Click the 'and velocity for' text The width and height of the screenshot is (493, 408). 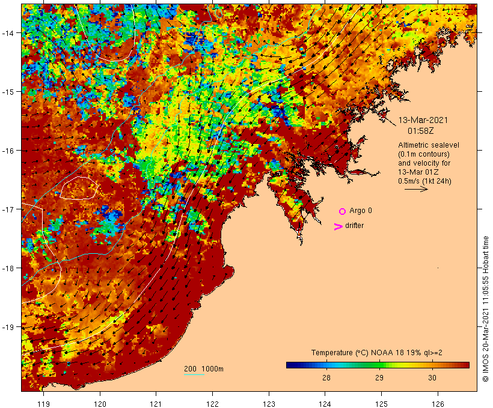click(424, 163)
